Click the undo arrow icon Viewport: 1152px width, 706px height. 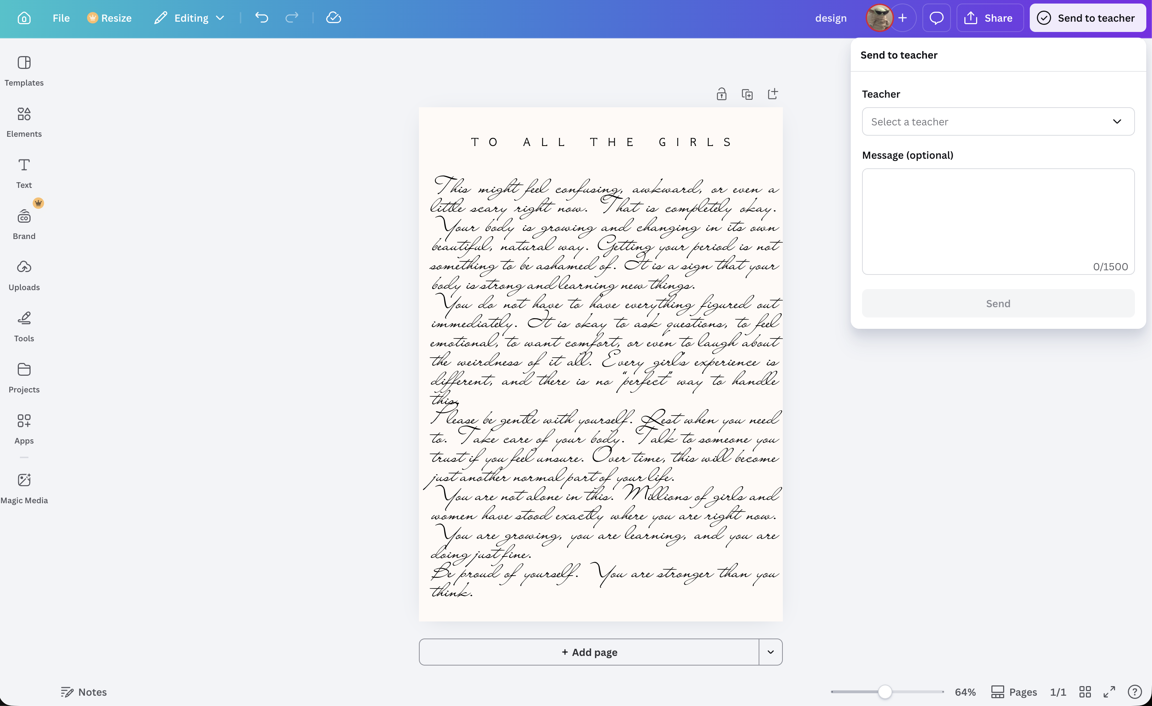pos(262,18)
